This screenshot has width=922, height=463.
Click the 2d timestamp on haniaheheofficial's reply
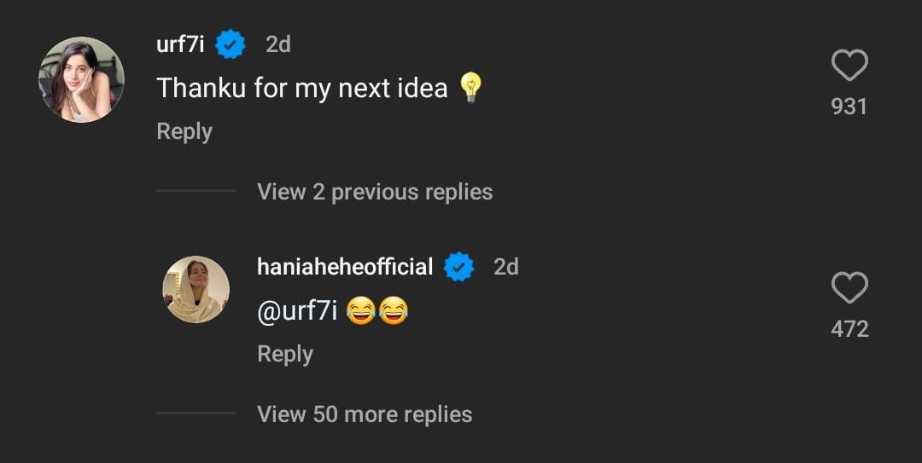tap(506, 267)
